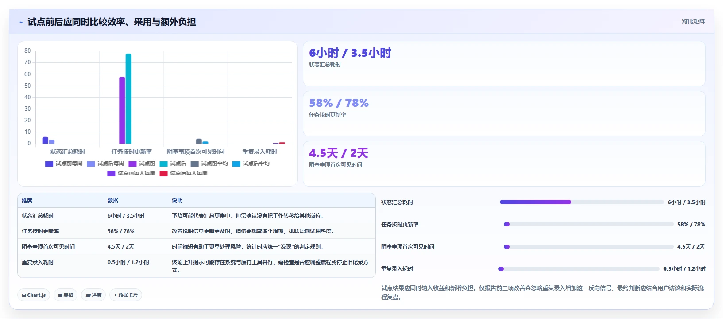The image size is (723, 319).
Task: Select the 重复录入耗时 table row label
Action: click(x=38, y=262)
